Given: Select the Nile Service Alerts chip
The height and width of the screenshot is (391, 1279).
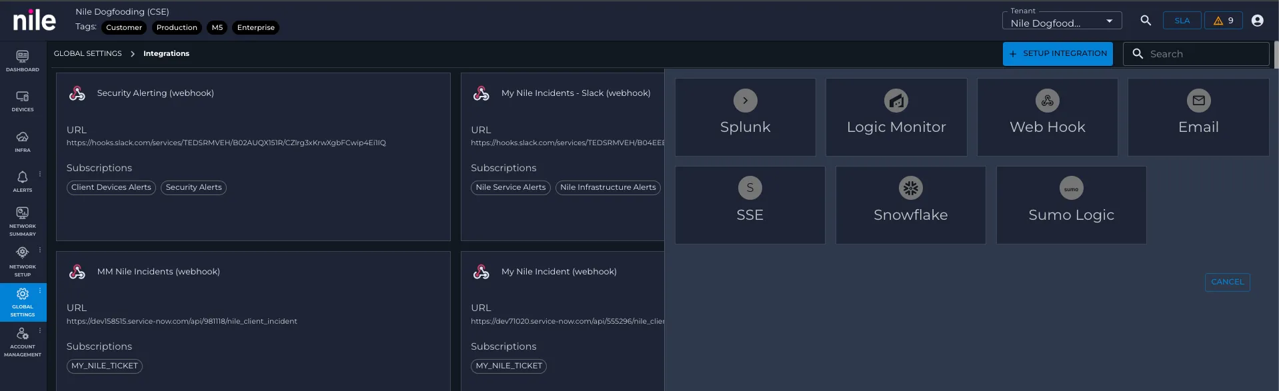Looking at the screenshot, I should pyautogui.click(x=511, y=188).
